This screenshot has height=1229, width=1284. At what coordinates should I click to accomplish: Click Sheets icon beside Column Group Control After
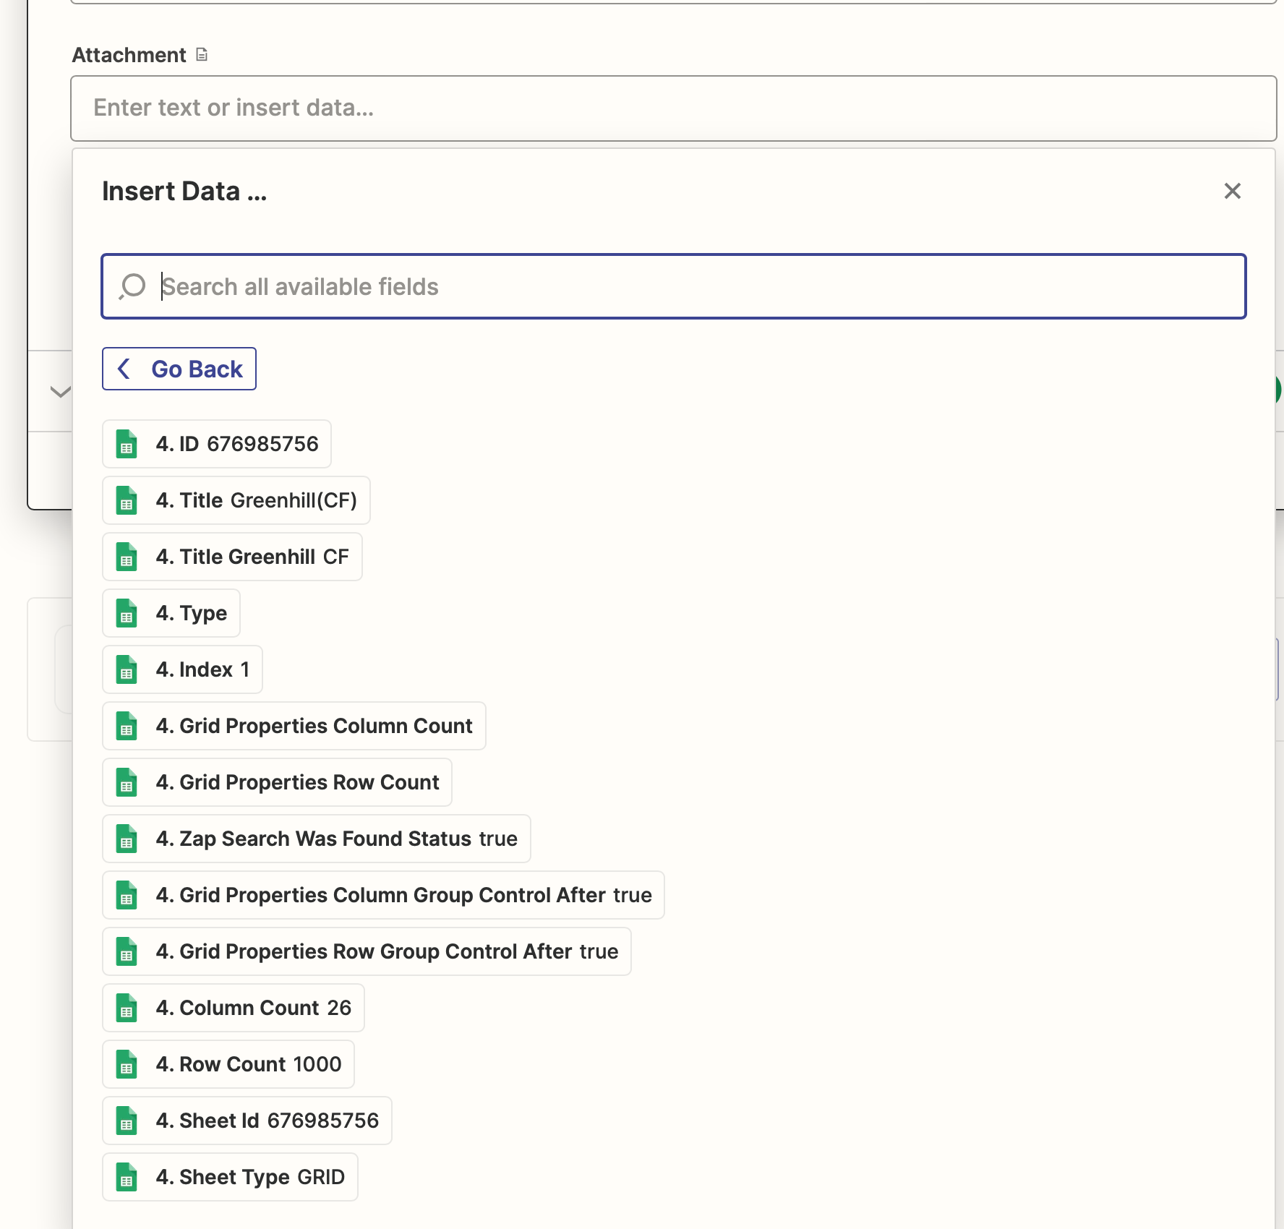click(127, 895)
